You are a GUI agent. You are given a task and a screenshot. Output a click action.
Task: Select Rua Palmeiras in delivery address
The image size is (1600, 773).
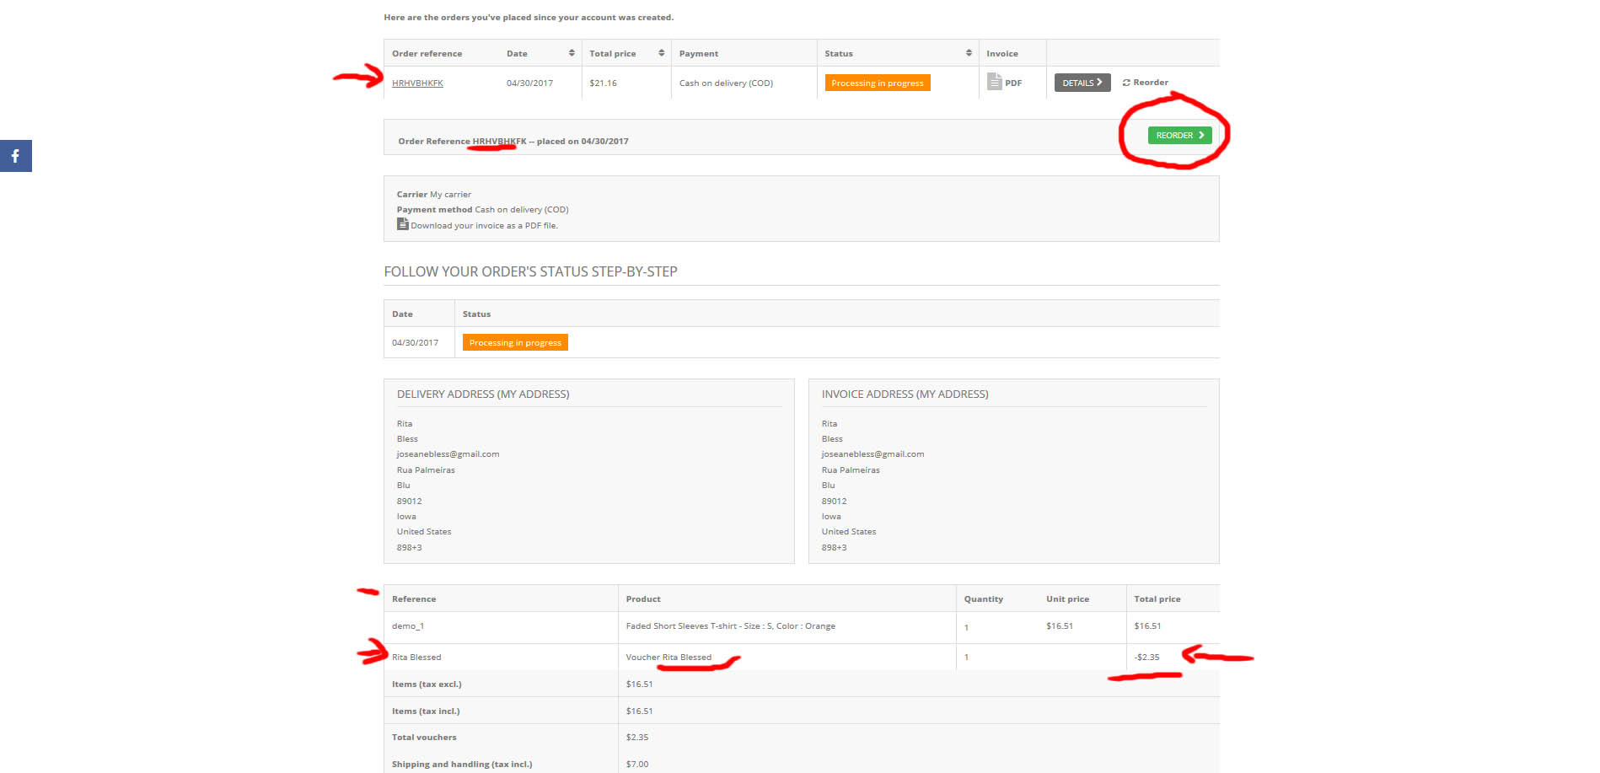(x=426, y=470)
